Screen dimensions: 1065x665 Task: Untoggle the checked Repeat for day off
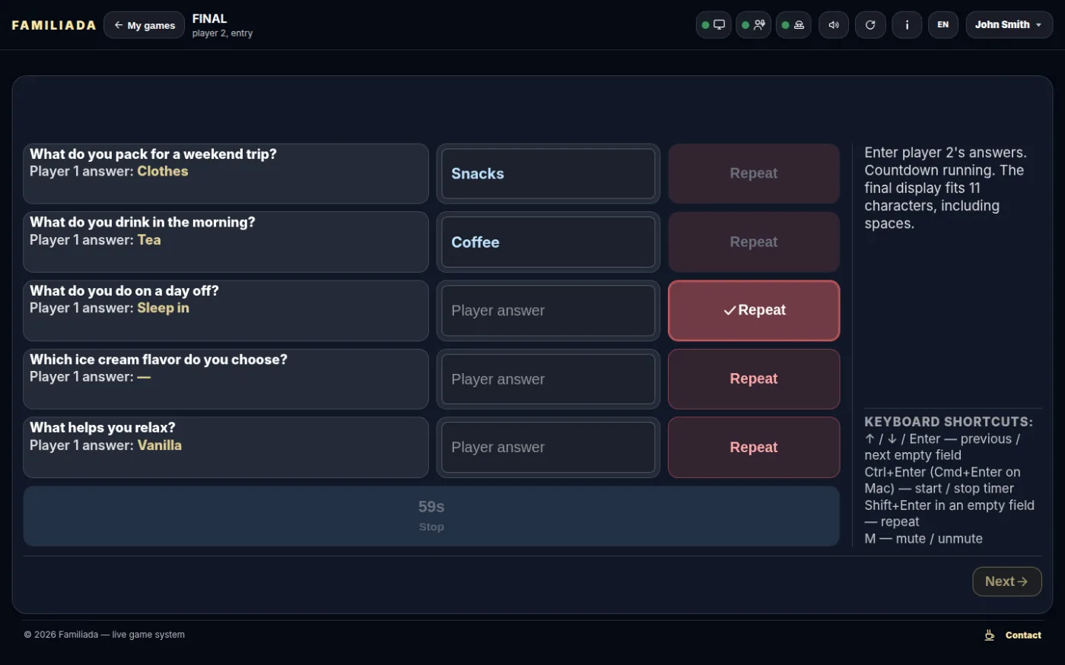tap(754, 310)
